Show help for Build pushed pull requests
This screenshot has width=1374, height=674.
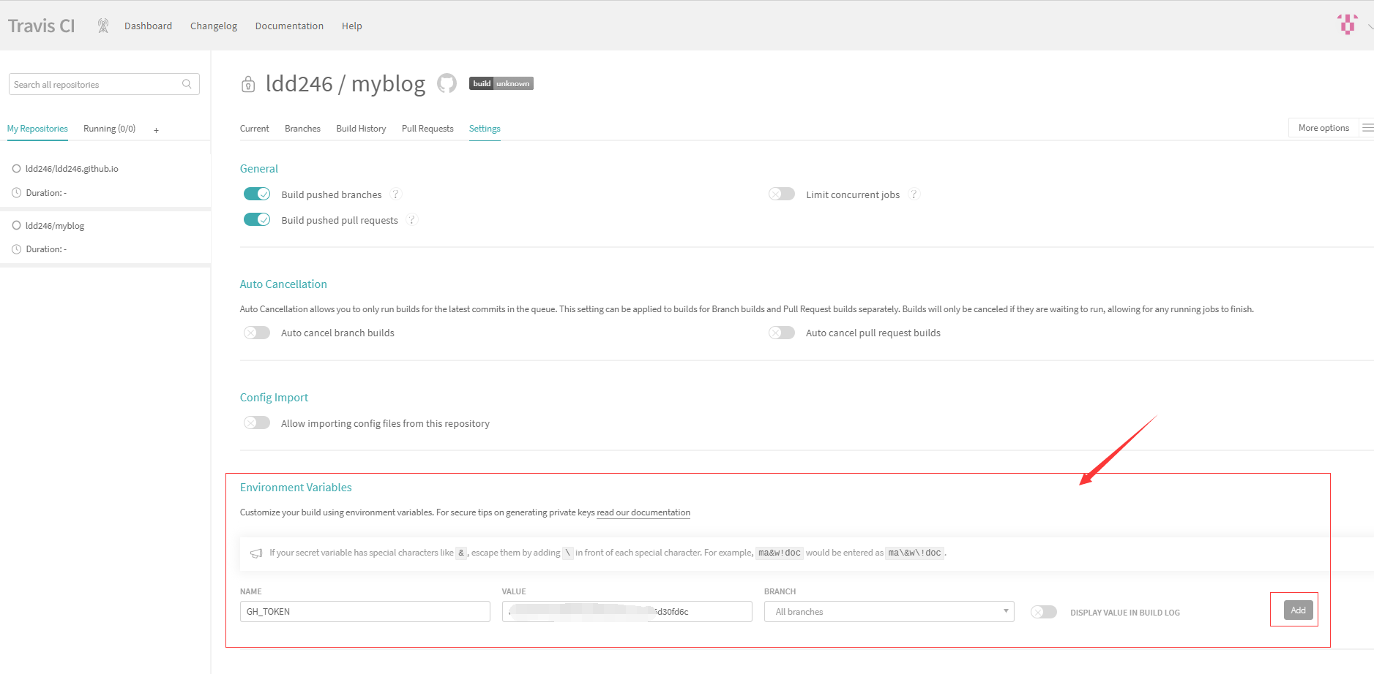(x=412, y=220)
